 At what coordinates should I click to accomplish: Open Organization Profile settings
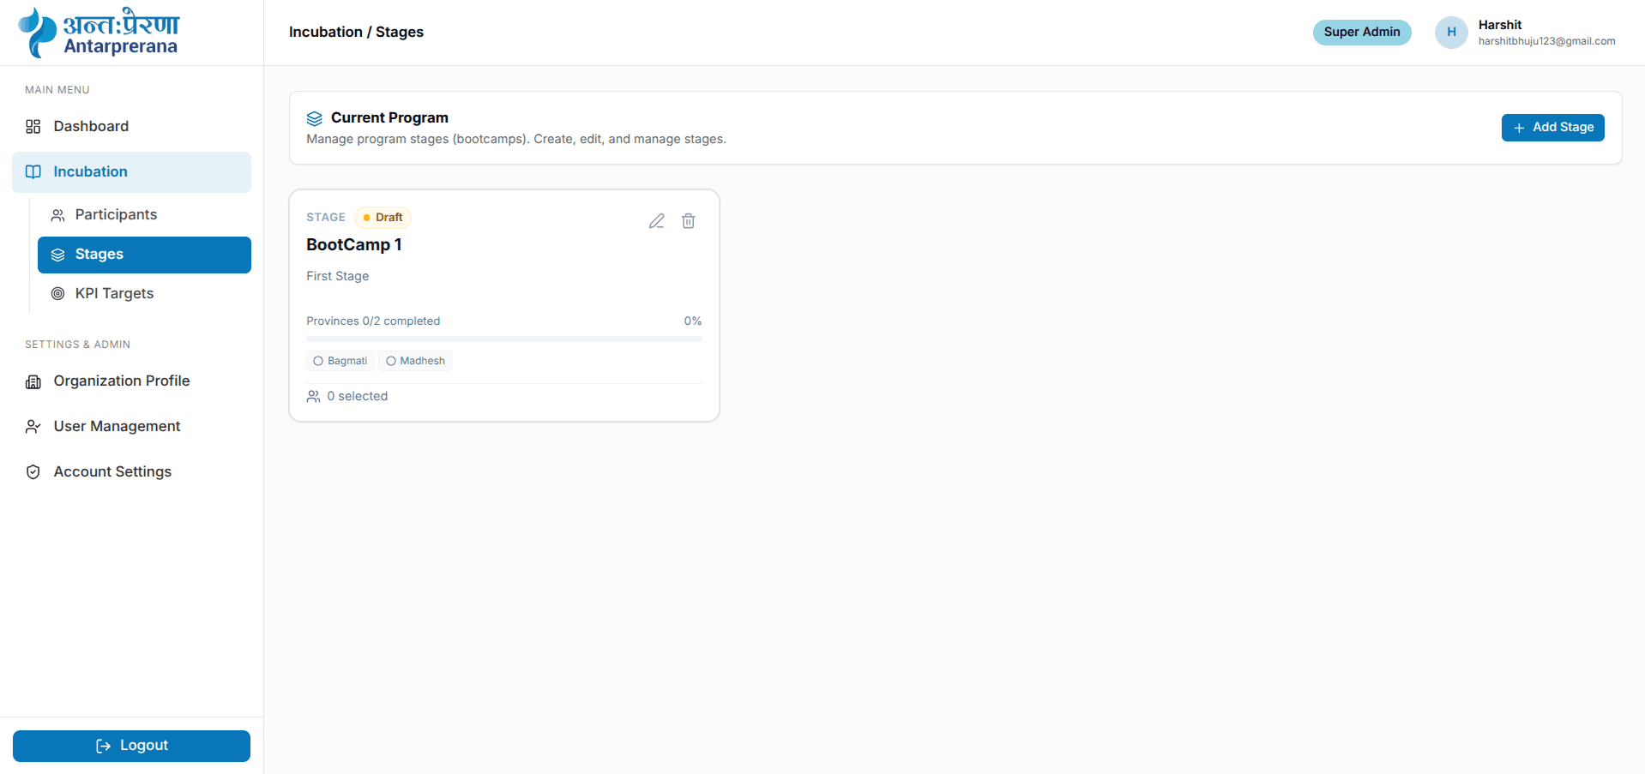(x=131, y=381)
